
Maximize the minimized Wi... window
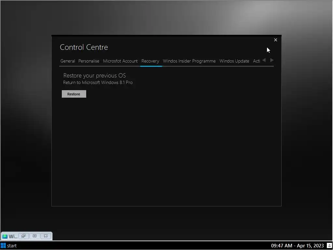pos(34,236)
